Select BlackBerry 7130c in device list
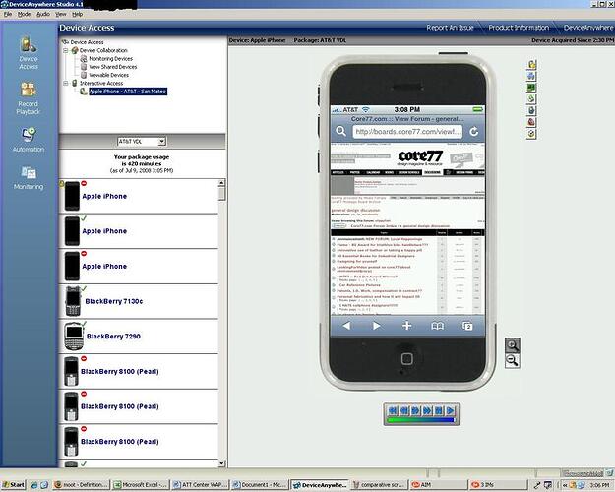This screenshot has height=492, width=615. pyautogui.click(x=139, y=301)
